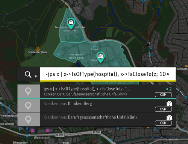Image resolution: width=188 pixels, height=144 pixels.
Task: Click the OSM button for Berufsgenossenschaftliche Unfallklinik
Action: (163, 123)
